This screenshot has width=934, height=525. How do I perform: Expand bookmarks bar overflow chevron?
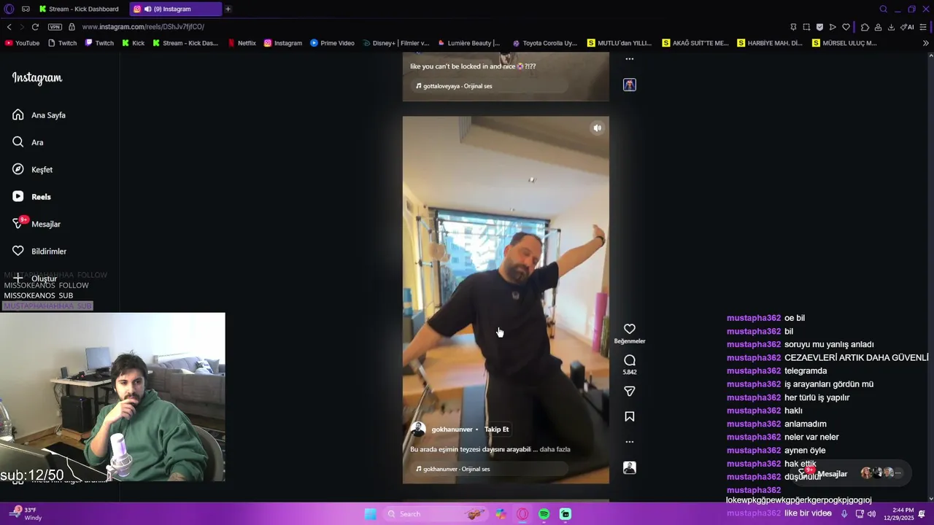point(926,43)
